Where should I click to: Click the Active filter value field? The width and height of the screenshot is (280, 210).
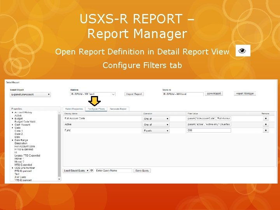point(209,124)
